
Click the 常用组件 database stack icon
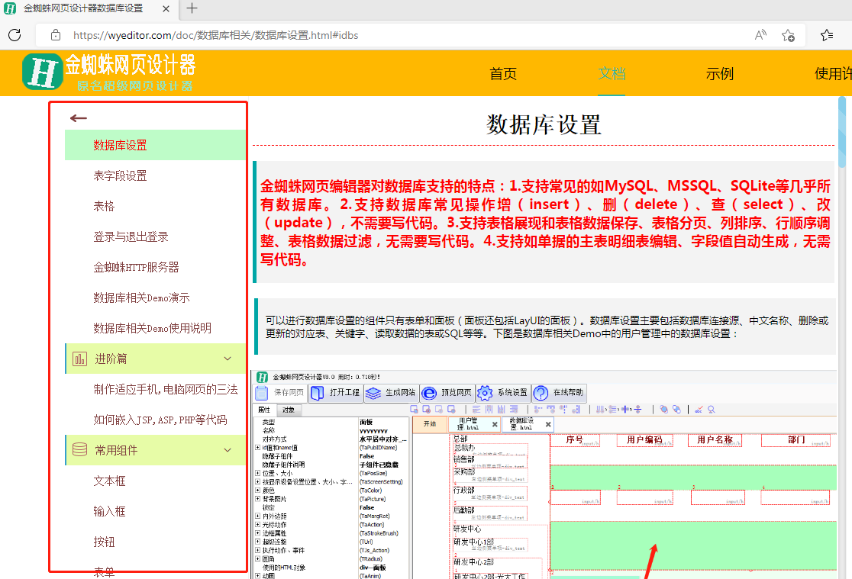coord(80,450)
